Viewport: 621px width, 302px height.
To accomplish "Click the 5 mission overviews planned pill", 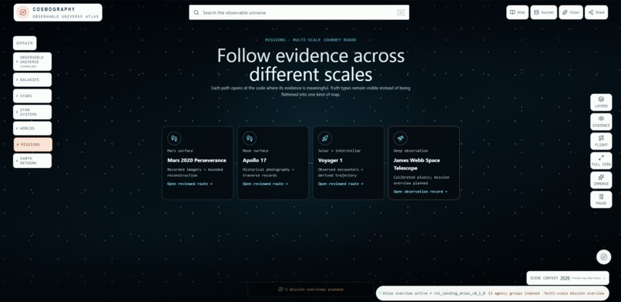I will point(311,290).
